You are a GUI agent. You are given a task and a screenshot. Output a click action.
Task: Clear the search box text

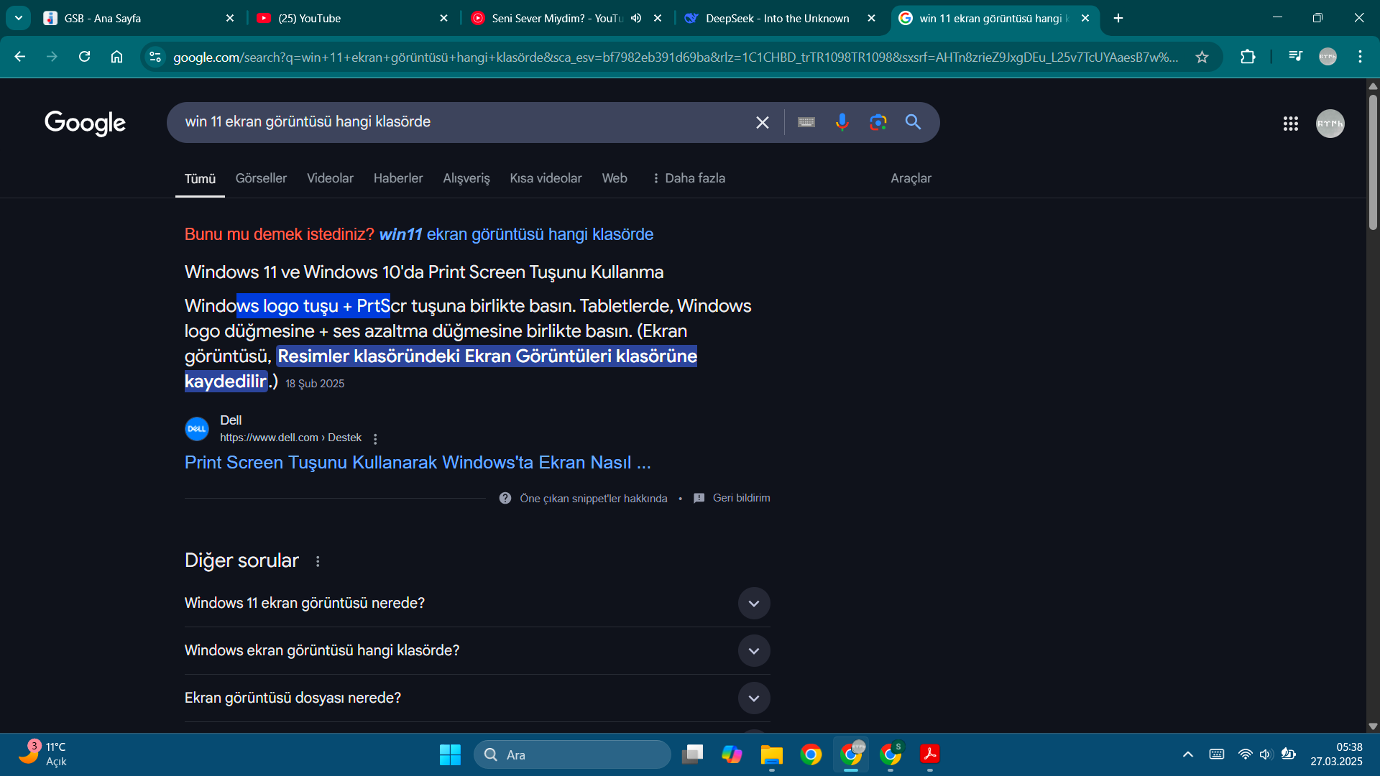click(763, 123)
